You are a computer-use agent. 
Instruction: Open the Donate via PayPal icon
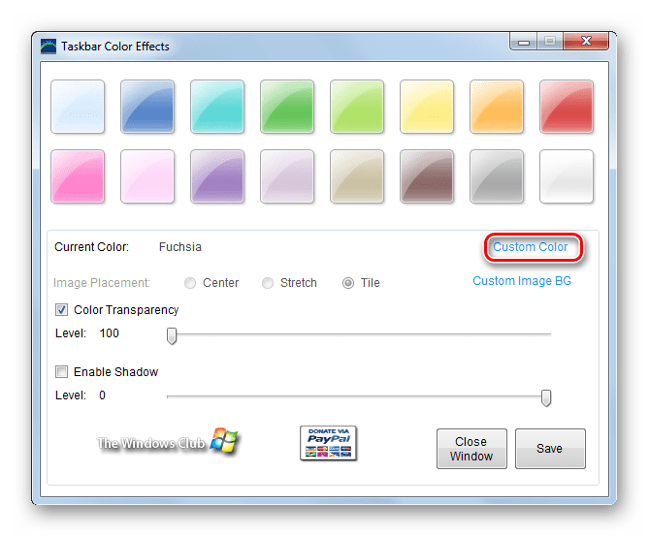tap(328, 444)
